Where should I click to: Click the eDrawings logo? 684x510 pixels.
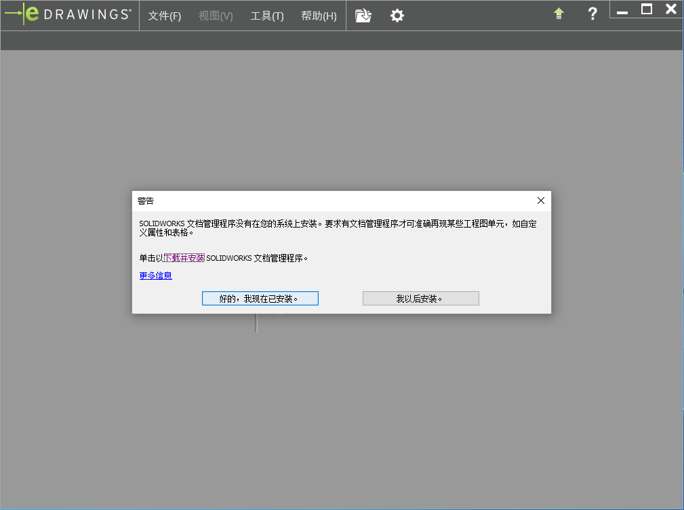point(68,14)
